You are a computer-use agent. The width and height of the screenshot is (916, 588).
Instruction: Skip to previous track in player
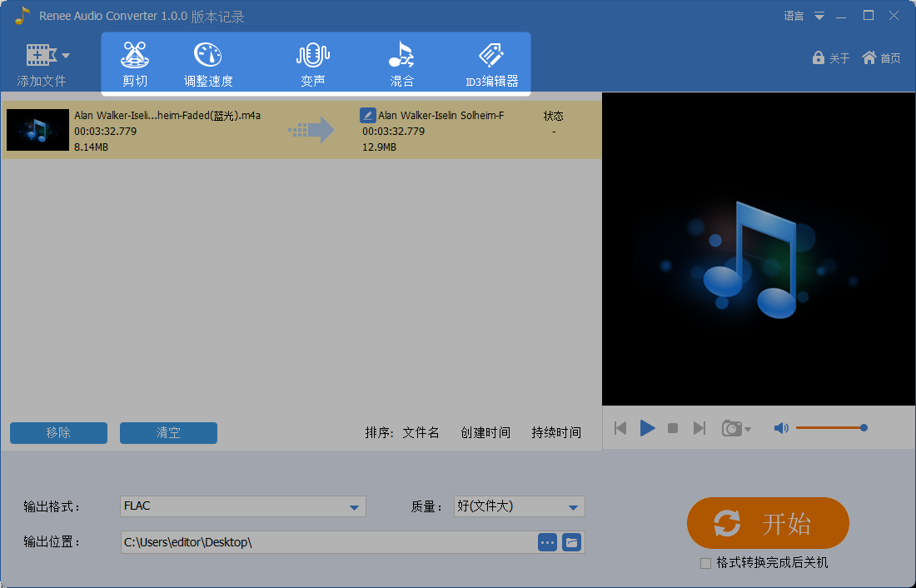click(x=620, y=428)
